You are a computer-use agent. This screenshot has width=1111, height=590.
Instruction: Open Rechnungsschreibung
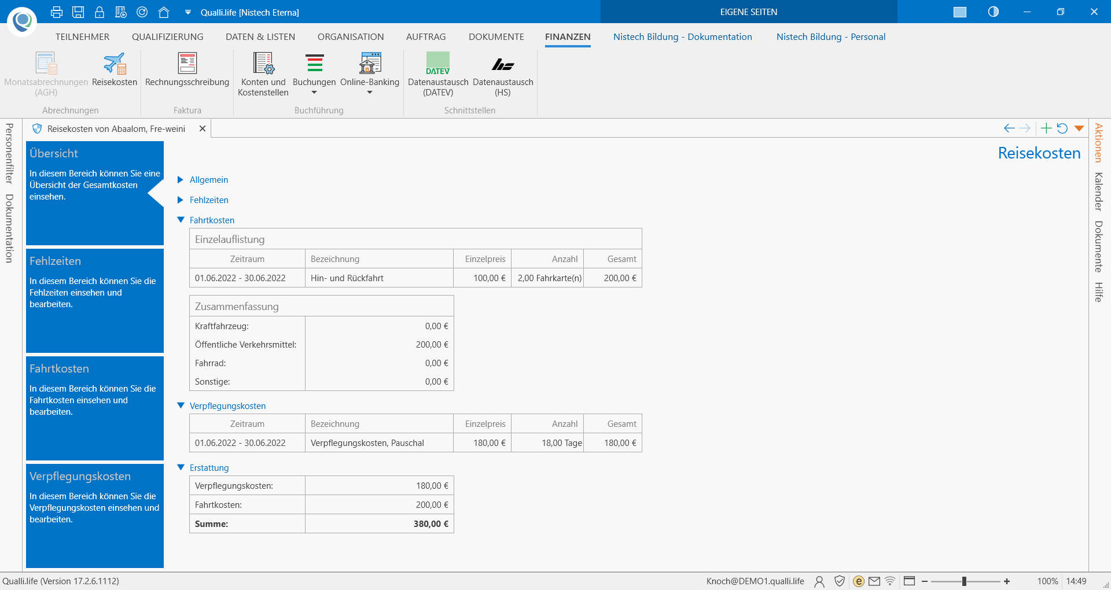(187, 69)
